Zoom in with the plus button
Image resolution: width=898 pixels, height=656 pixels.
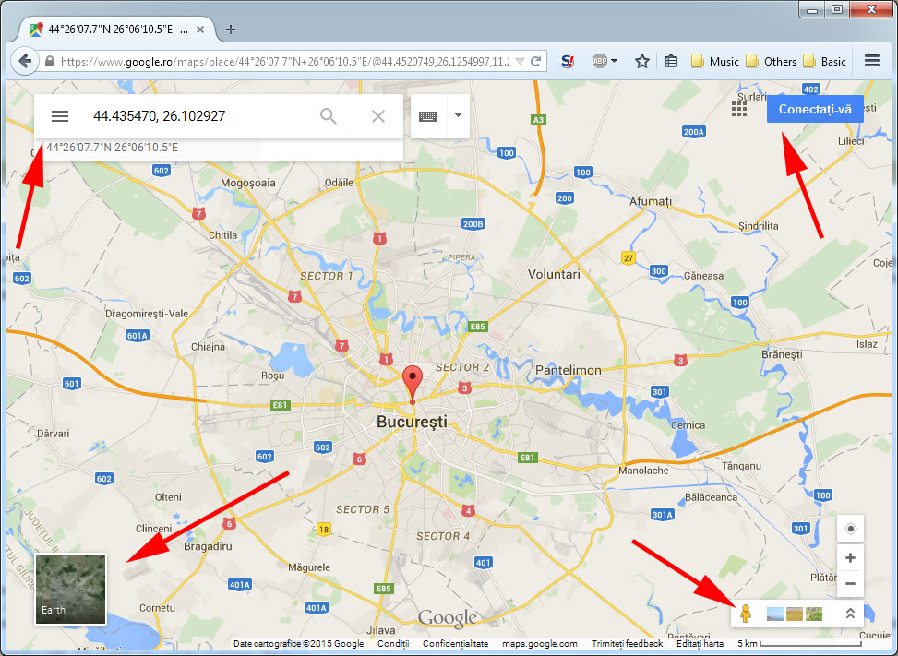850,557
